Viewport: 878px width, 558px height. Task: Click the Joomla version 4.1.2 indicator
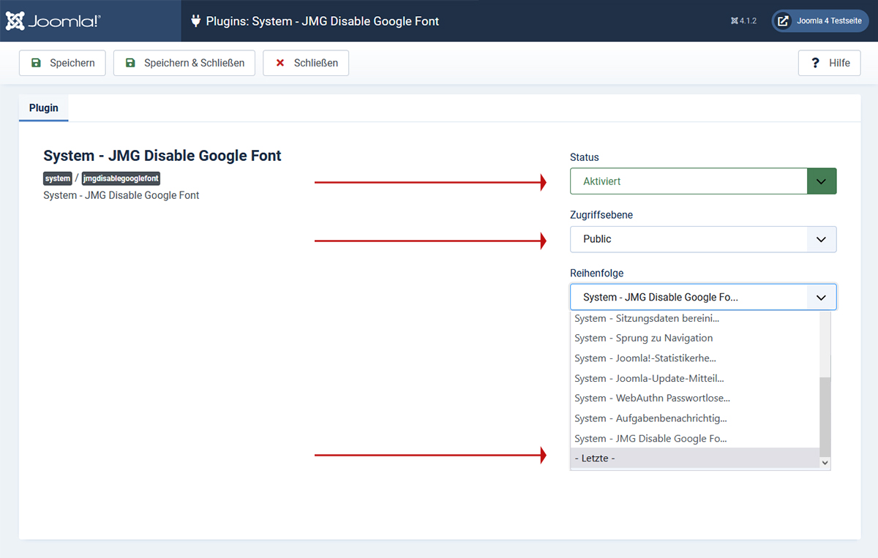(743, 21)
